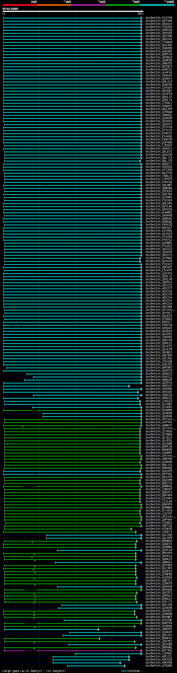Click the green alignment bar for UniRef100_Q9SBD5
The height and width of the screenshot is (673, 177).
[73, 410]
